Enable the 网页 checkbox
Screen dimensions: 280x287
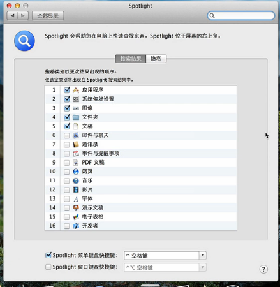pos(67,172)
